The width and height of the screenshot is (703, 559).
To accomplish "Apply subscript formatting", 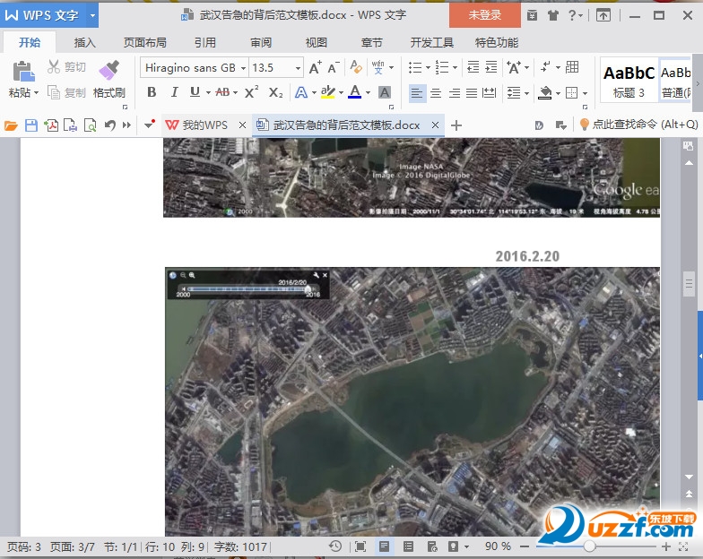I will coord(275,92).
